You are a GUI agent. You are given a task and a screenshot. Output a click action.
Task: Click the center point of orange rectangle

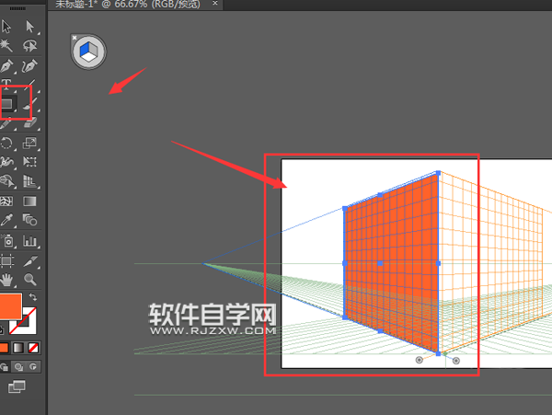tap(380, 263)
